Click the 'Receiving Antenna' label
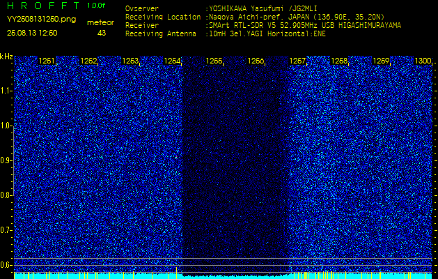Image resolution: width=438 pixels, height=279 pixels. [x=161, y=34]
